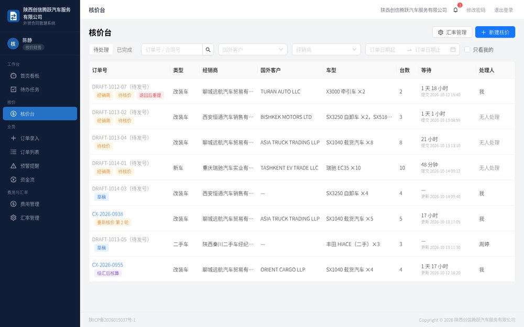This screenshot has width=524, height=327.
Task: Click the TURAN AUTO LLC cell
Action: coord(280,92)
